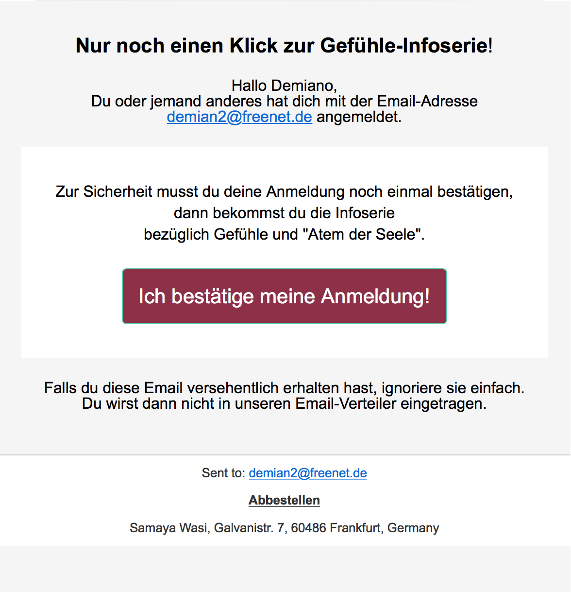The height and width of the screenshot is (592, 571).
Task: Click the 'dann bekommst du die Infoserie' line
Action: tap(285, 213)
